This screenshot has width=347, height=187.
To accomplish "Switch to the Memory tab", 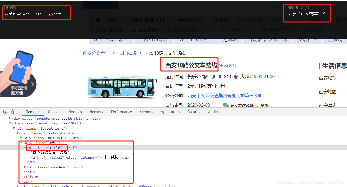I will point(146,112).
